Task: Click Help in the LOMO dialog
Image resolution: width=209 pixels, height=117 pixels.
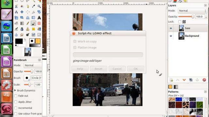Action: point(80,69)
